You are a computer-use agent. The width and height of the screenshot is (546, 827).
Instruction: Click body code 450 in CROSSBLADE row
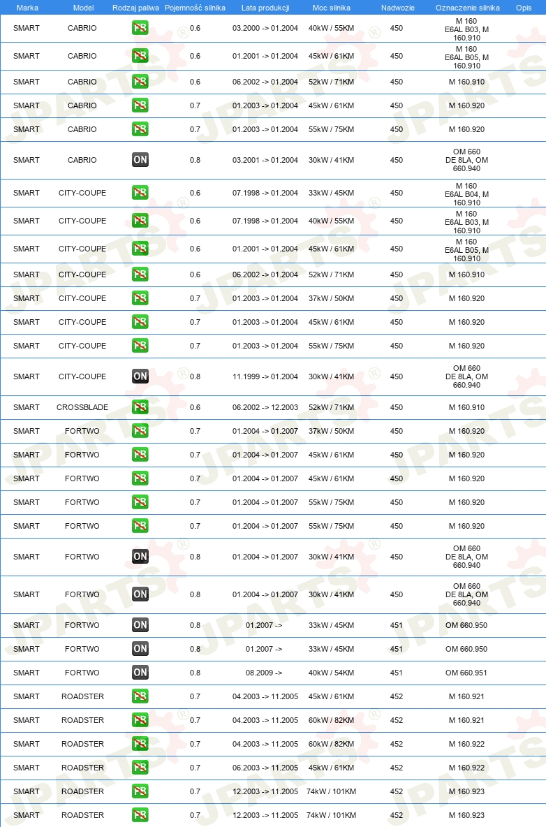pyautogui.click(x=397, y=407)
